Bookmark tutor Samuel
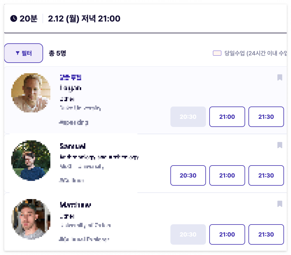The width and height of the screenshot is (291, 255). (x=280, y=145)
